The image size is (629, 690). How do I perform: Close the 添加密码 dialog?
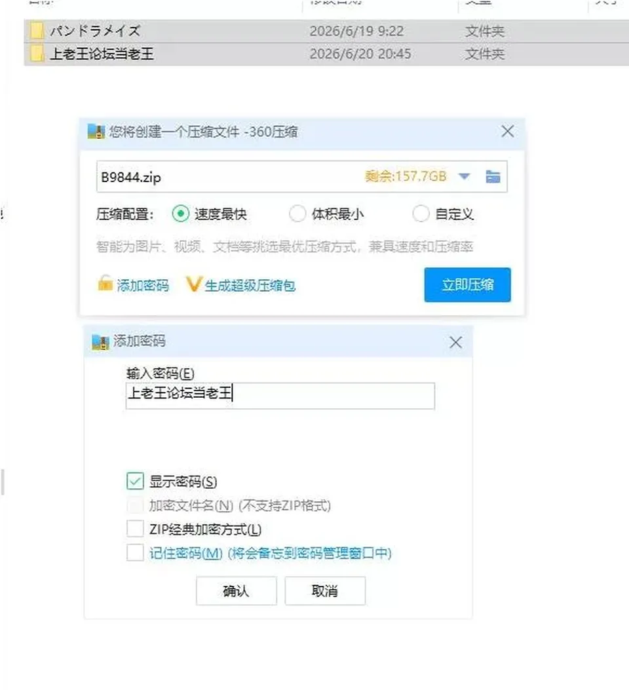point(455,342)
